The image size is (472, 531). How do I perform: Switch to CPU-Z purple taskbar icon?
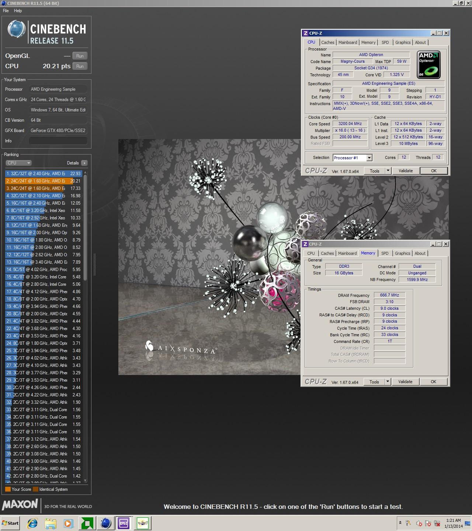[x=124, y=523]
